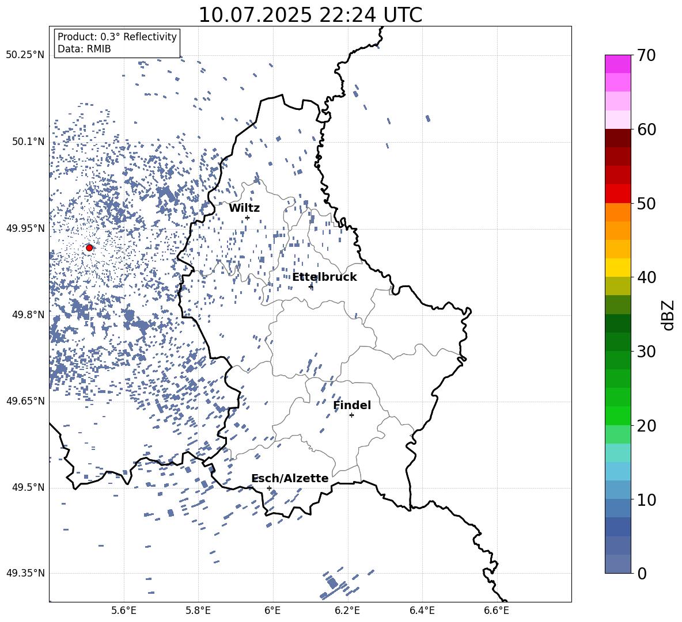Click the latitude label 49.65°N
This screenshot has width=682, height=622.
[25, 400]
